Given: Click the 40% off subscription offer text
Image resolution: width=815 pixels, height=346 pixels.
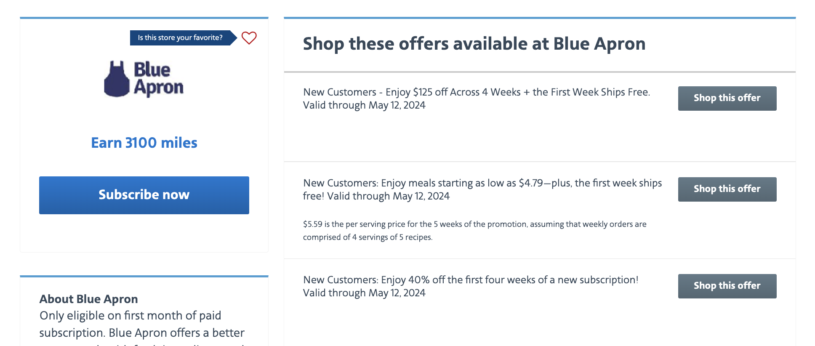Looking at the screenshot, I should 471,285.
